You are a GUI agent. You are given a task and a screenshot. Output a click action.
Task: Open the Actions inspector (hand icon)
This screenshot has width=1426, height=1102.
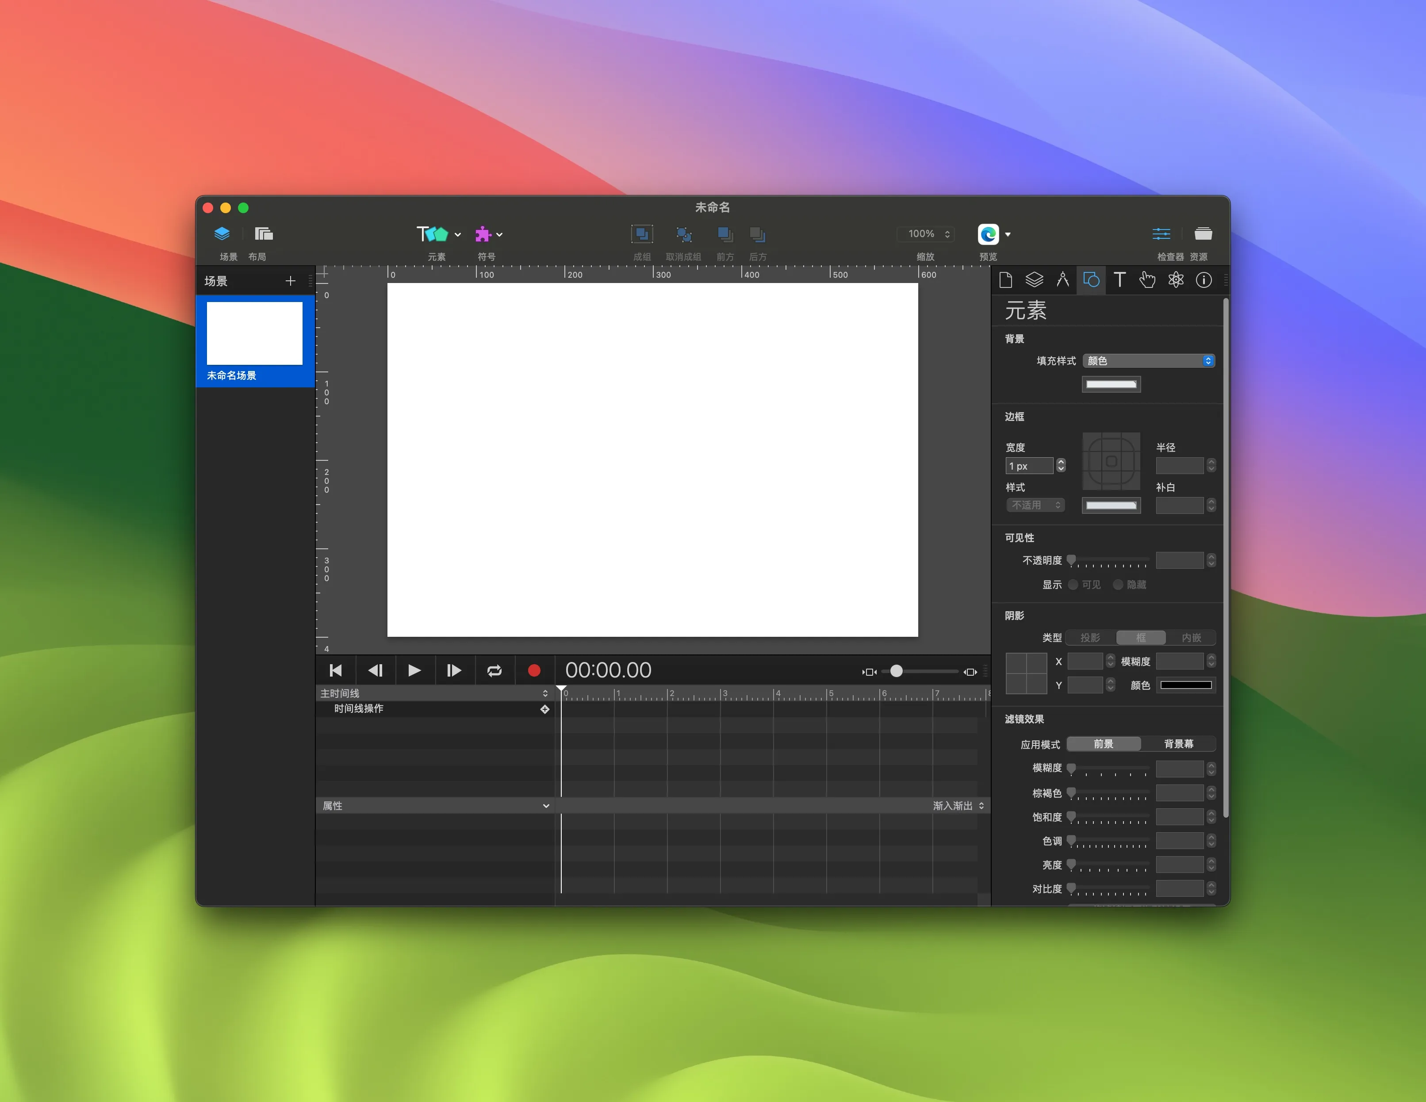[1147, 280]
